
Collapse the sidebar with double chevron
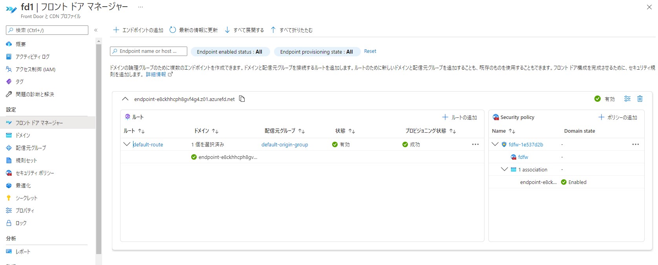96,30
